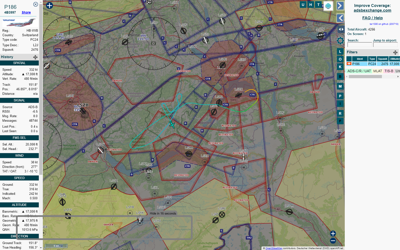The width and height of the screenshot is (400, 250).
Task: Click the LSPN airport marker
Action: [x=183, y=31]
